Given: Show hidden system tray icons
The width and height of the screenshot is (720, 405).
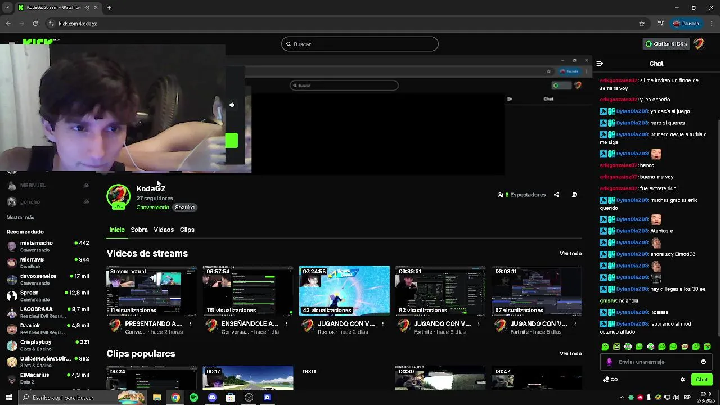Looking at the screenshot, I should (x=622, y=398).
